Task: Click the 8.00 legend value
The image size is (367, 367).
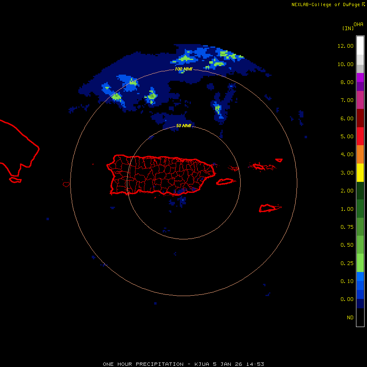Action: (347, 82)
